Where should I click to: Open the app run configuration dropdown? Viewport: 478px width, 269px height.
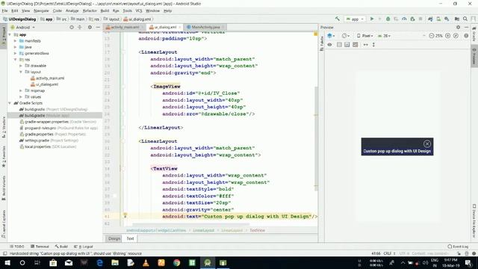pyautogui.click(x=355, y=19)
